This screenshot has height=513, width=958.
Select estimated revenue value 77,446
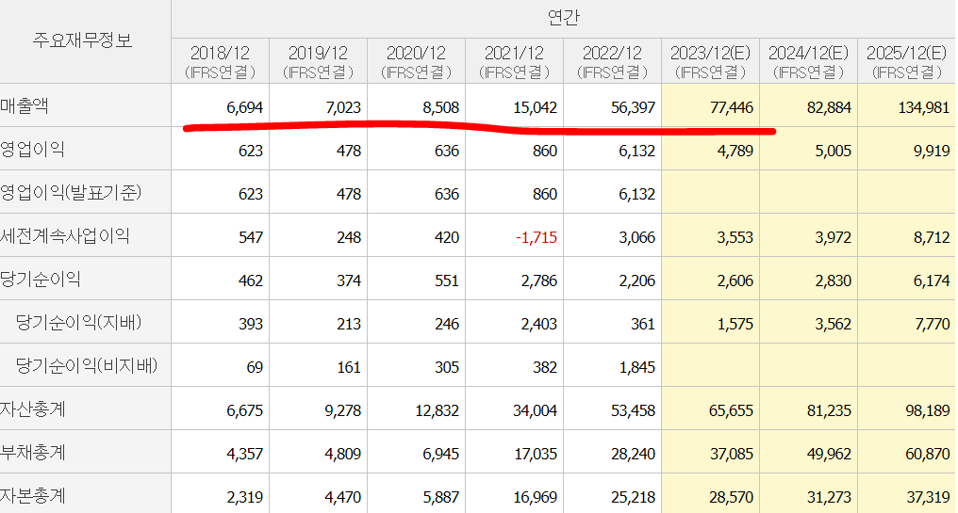coord(732,108)
